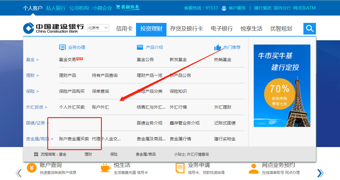The height and width of the screenshot is (180, 340).
Task: Open the 外汇行情 link
Action: click(x=178, y=107)
